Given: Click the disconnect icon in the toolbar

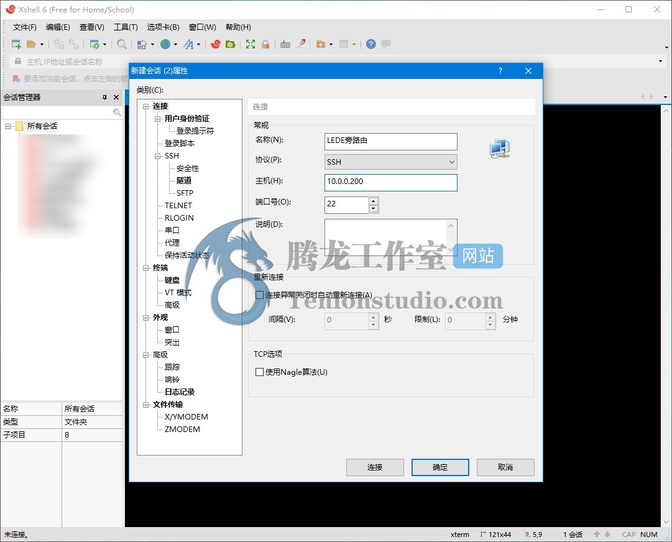Looking at the screenshot, I should tap(58, 44).
